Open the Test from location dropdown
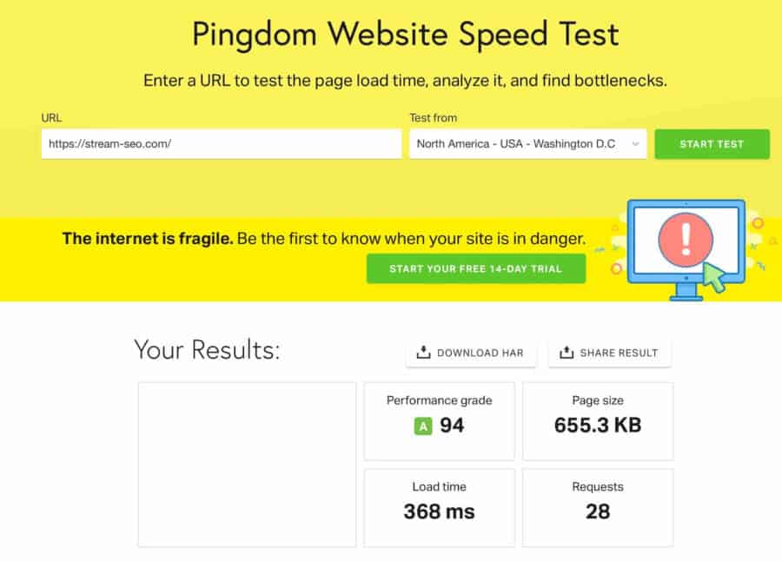The image size is (782, 561). tap(527, 144)
